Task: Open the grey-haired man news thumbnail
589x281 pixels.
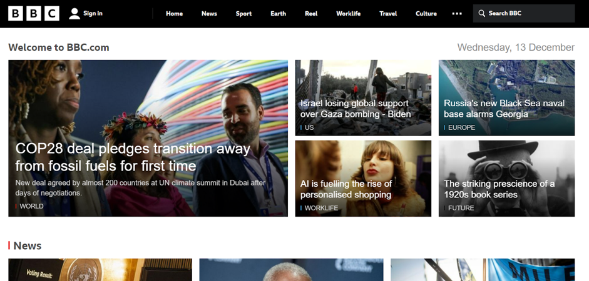Action: click(291, 270)
